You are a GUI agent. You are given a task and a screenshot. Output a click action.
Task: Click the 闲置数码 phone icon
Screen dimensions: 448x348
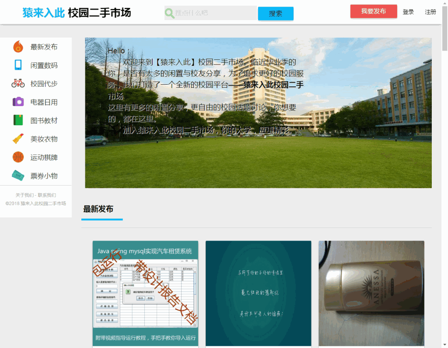point(18,65)
